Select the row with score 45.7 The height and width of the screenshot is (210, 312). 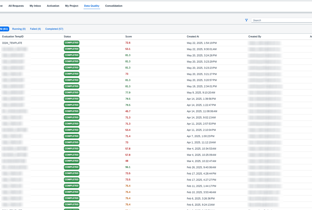(128, 111)
